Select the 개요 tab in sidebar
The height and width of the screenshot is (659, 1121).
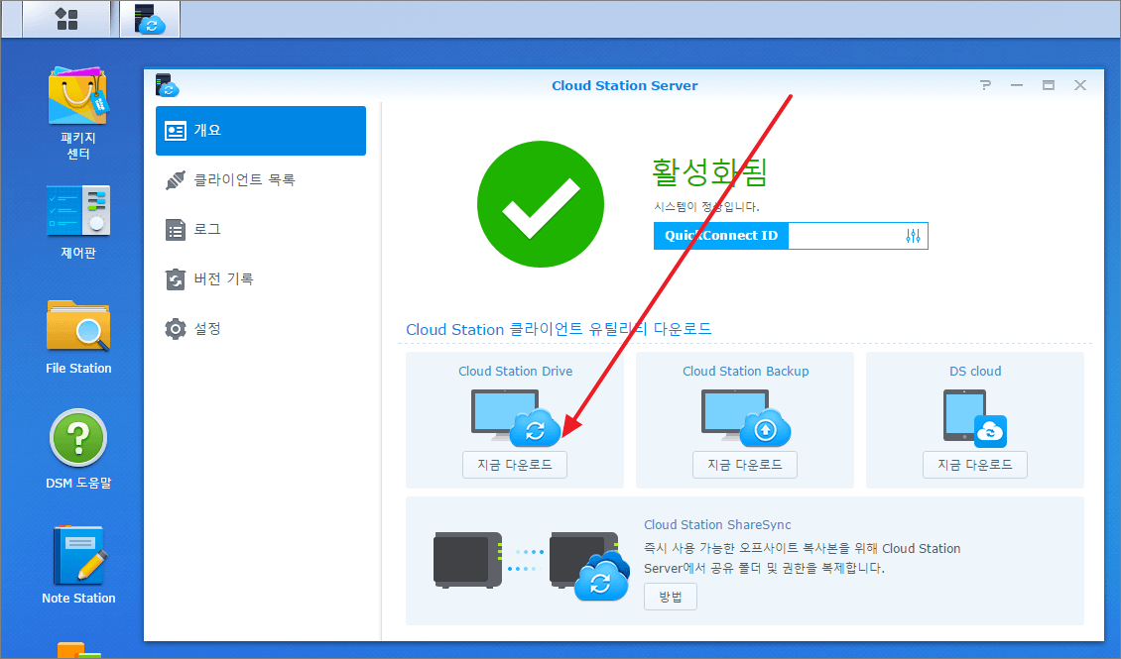pyautogui.click(x=261, y=131)
